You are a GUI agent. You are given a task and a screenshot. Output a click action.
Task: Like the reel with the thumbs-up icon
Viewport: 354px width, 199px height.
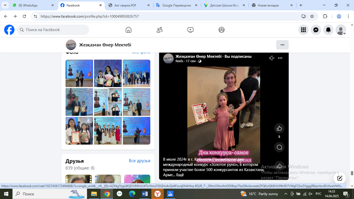click(x=279, y=128)
